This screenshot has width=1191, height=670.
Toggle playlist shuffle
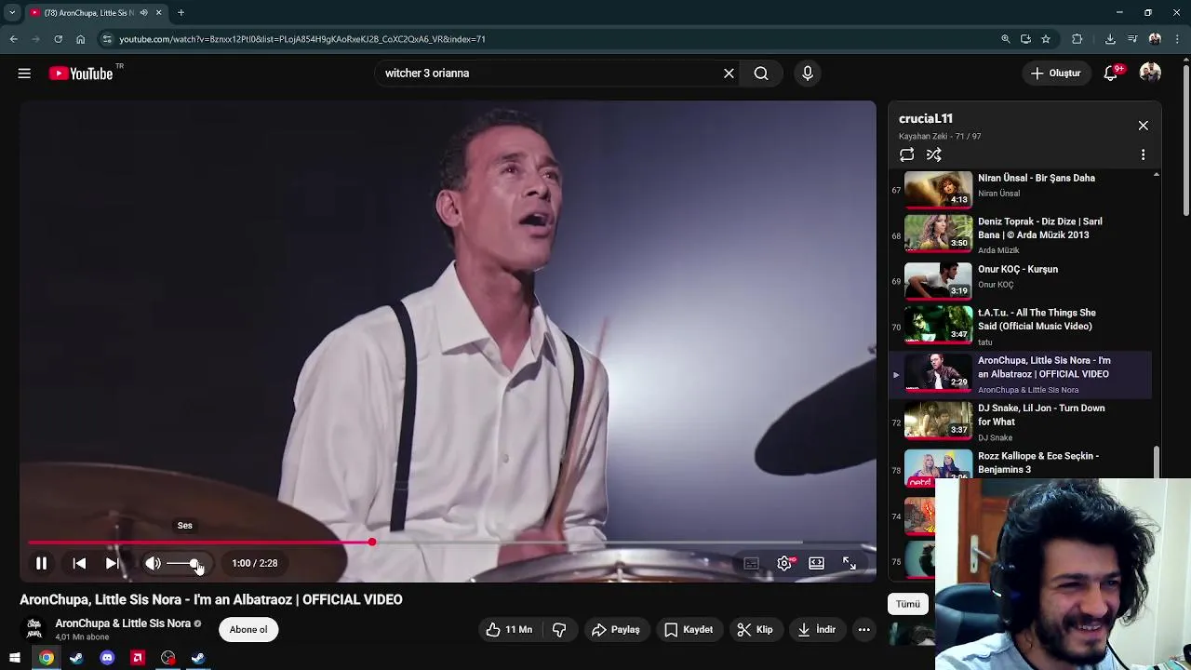coord(934,155)
